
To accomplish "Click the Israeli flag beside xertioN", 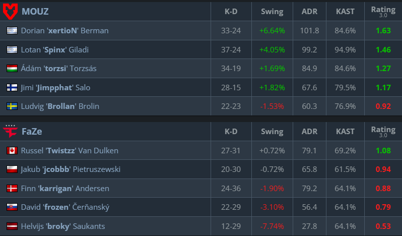I will (12, 31).
